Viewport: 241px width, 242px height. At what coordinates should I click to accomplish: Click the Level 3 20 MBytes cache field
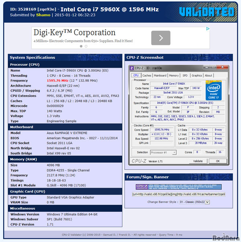[x=200, y=143]
